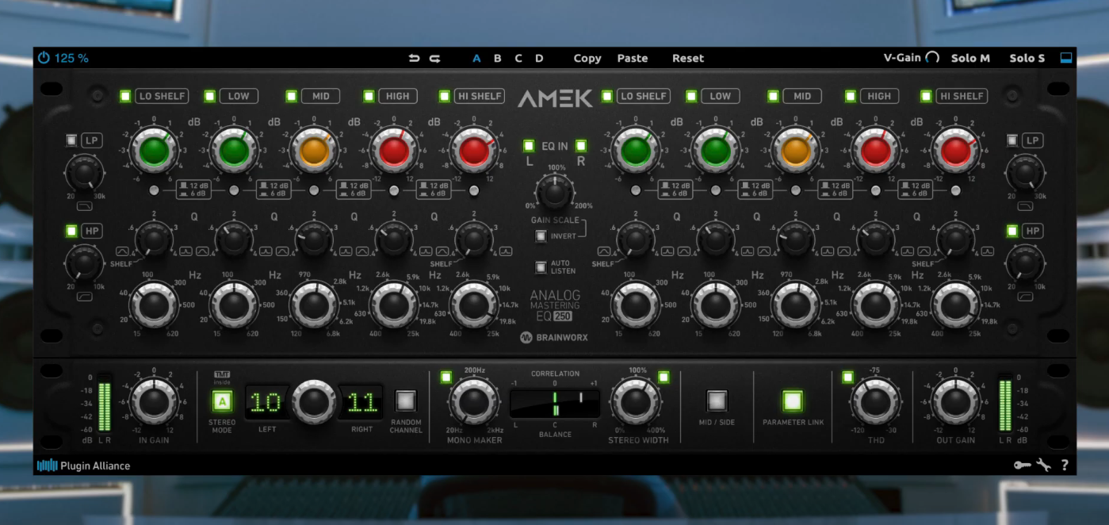This screenshot has width=1109, height=525.
Task: Click the Reset button
Action: pos(687,58)
